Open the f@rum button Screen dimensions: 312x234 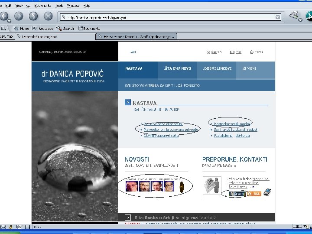[237, 194]
